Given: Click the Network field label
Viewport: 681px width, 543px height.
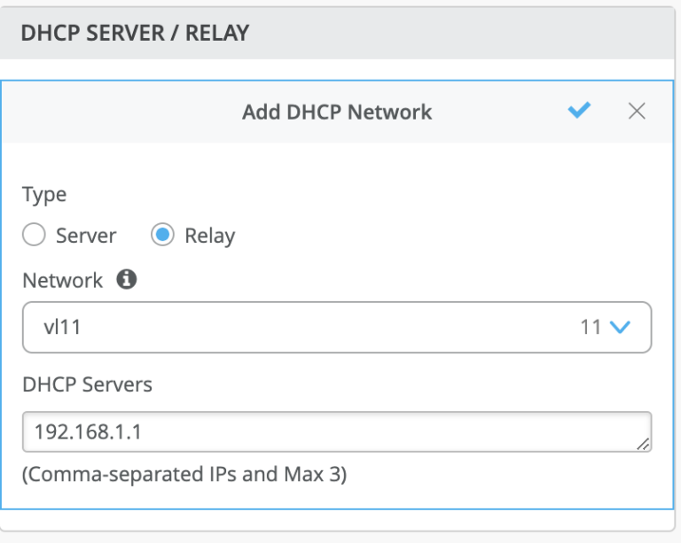Looking at the screenshot, I should [x=63, y=280].
